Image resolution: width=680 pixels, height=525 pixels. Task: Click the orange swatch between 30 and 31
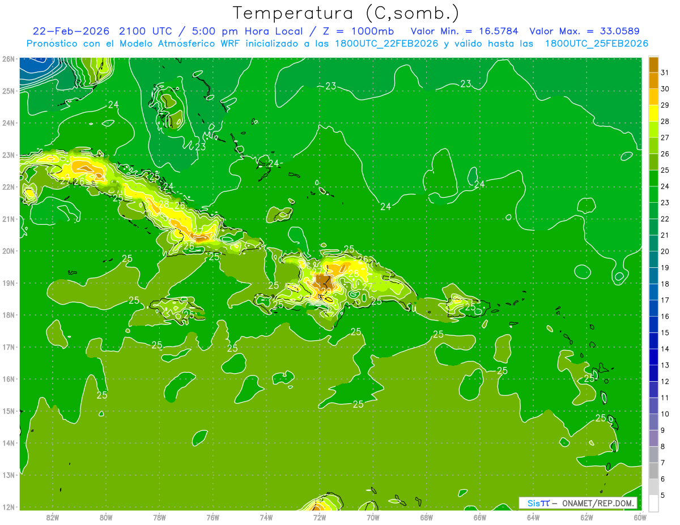point(653,81)
